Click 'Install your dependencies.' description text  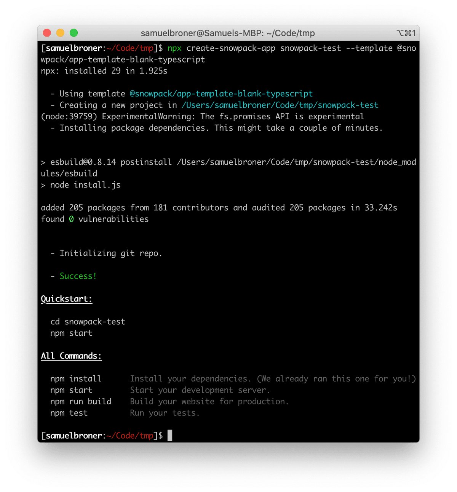190,379
